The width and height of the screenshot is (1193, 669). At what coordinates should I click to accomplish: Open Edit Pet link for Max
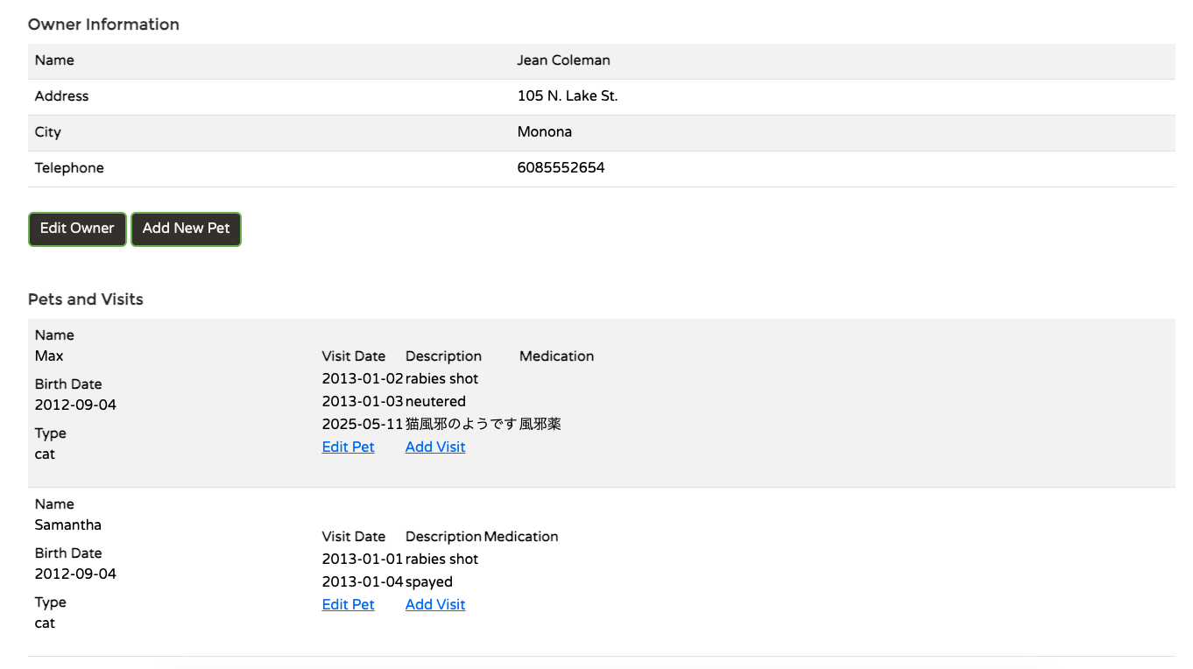[x=348, y=447]
